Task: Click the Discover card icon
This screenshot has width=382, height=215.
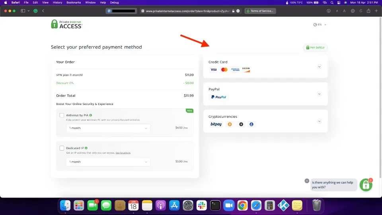Action: (246, 70)
